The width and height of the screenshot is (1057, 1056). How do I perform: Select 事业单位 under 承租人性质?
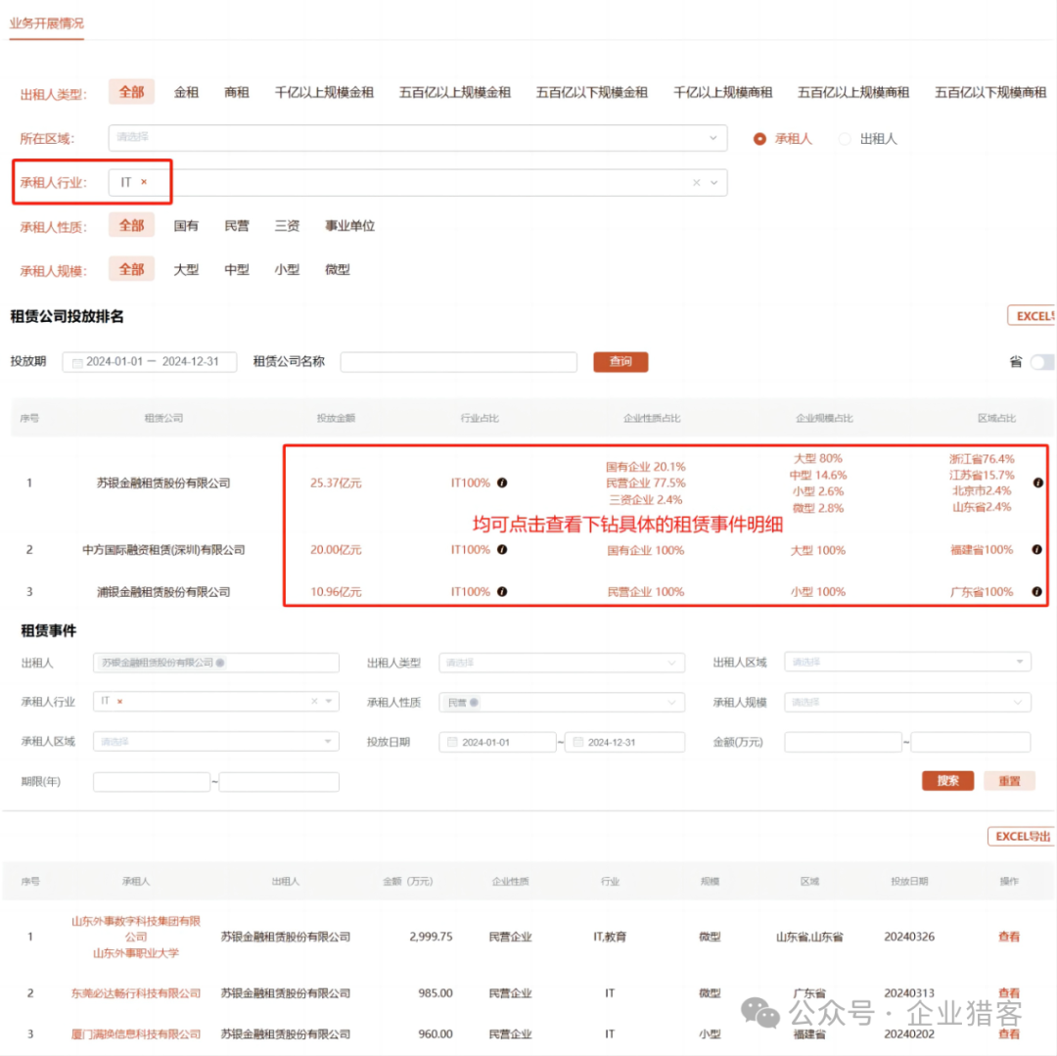(x=349, y=226)
